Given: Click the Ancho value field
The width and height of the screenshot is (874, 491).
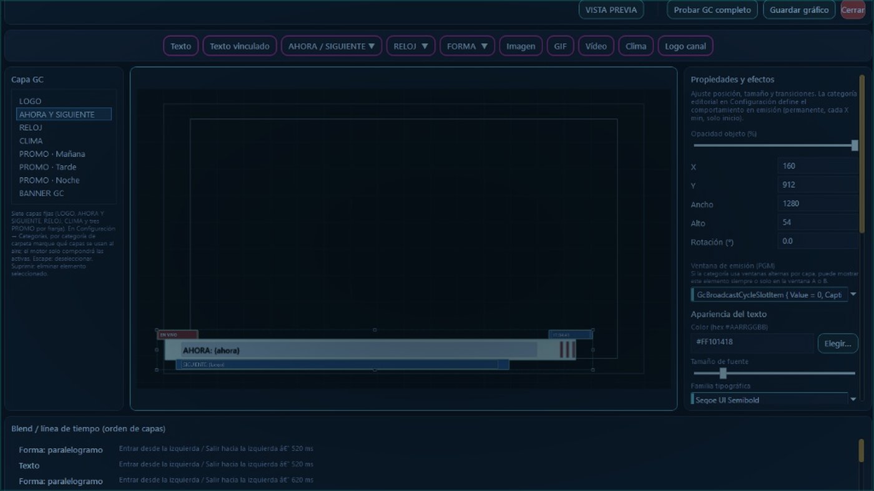Looking at the screenshot, I should (818, 203).
